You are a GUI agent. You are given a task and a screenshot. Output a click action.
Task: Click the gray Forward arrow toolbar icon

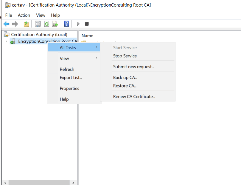[x=15, y=24]
